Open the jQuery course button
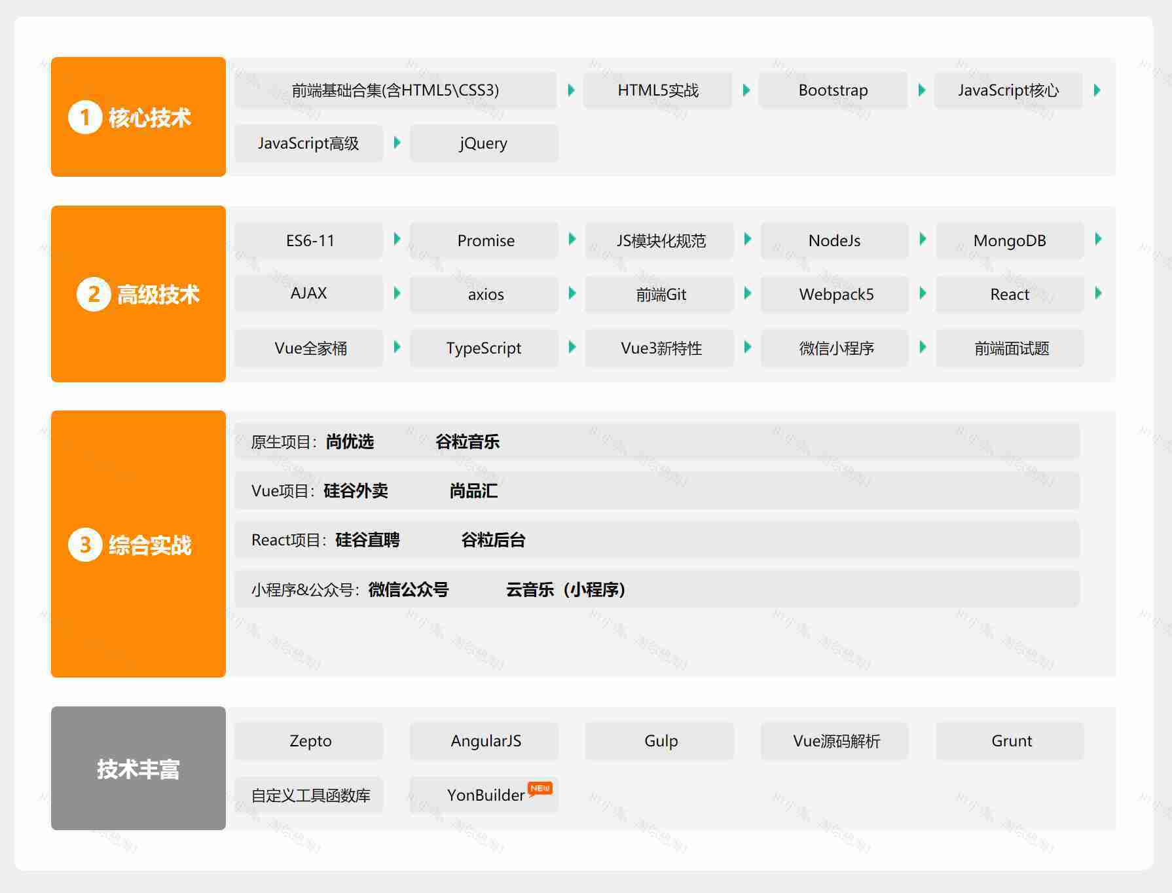1172x893 pixels. pyautogui.click(x=484, y=143)
